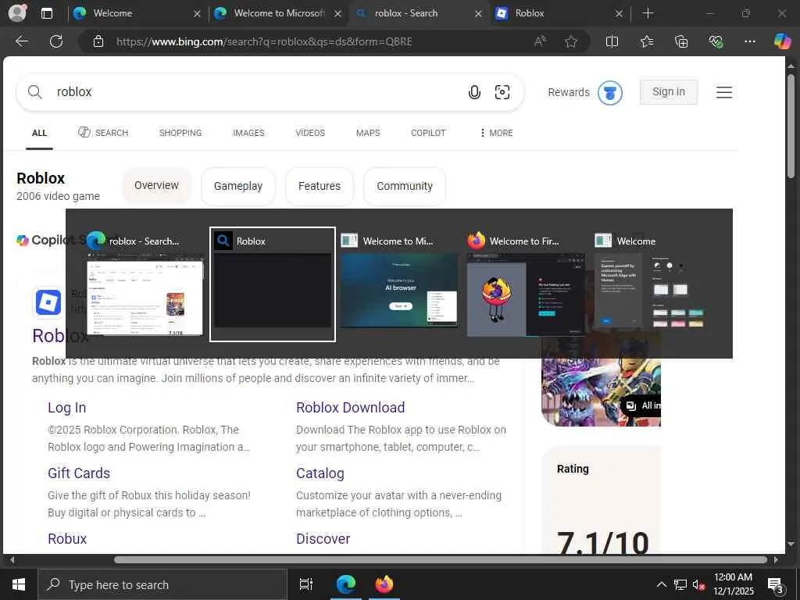Click the search magnifier icon in Bing box

coord(34,92)
